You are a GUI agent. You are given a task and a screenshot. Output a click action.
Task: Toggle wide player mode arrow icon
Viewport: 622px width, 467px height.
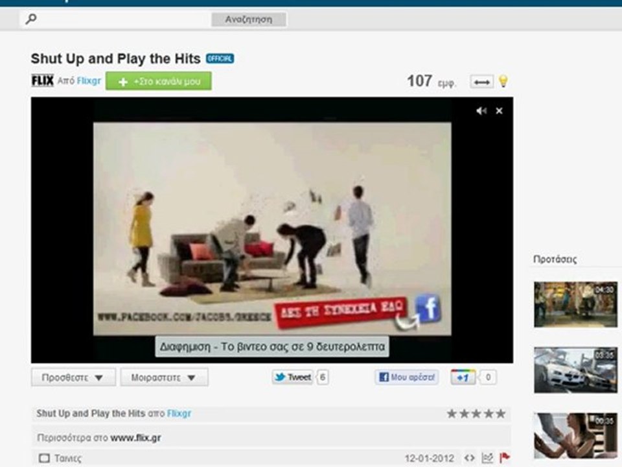(481, 82)
